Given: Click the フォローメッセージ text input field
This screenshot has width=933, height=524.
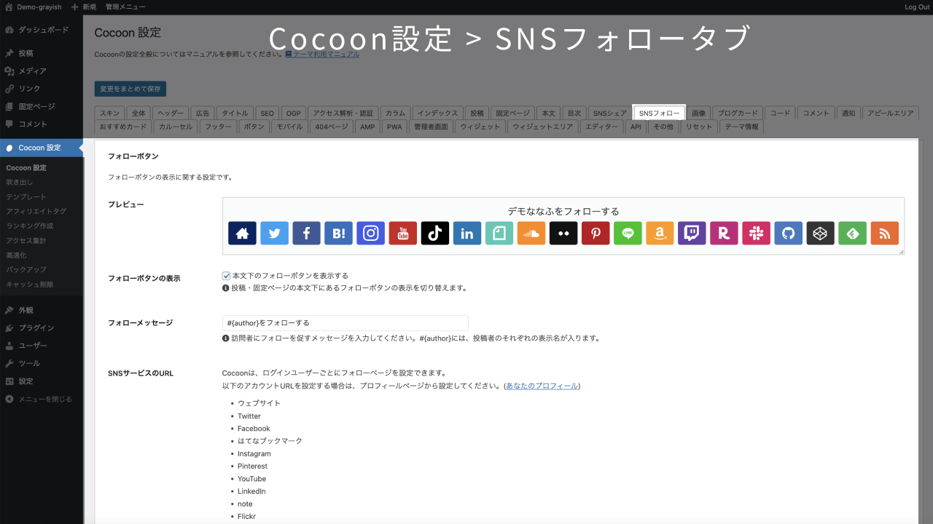Looking at the screenshot, I should click(346, 322).
